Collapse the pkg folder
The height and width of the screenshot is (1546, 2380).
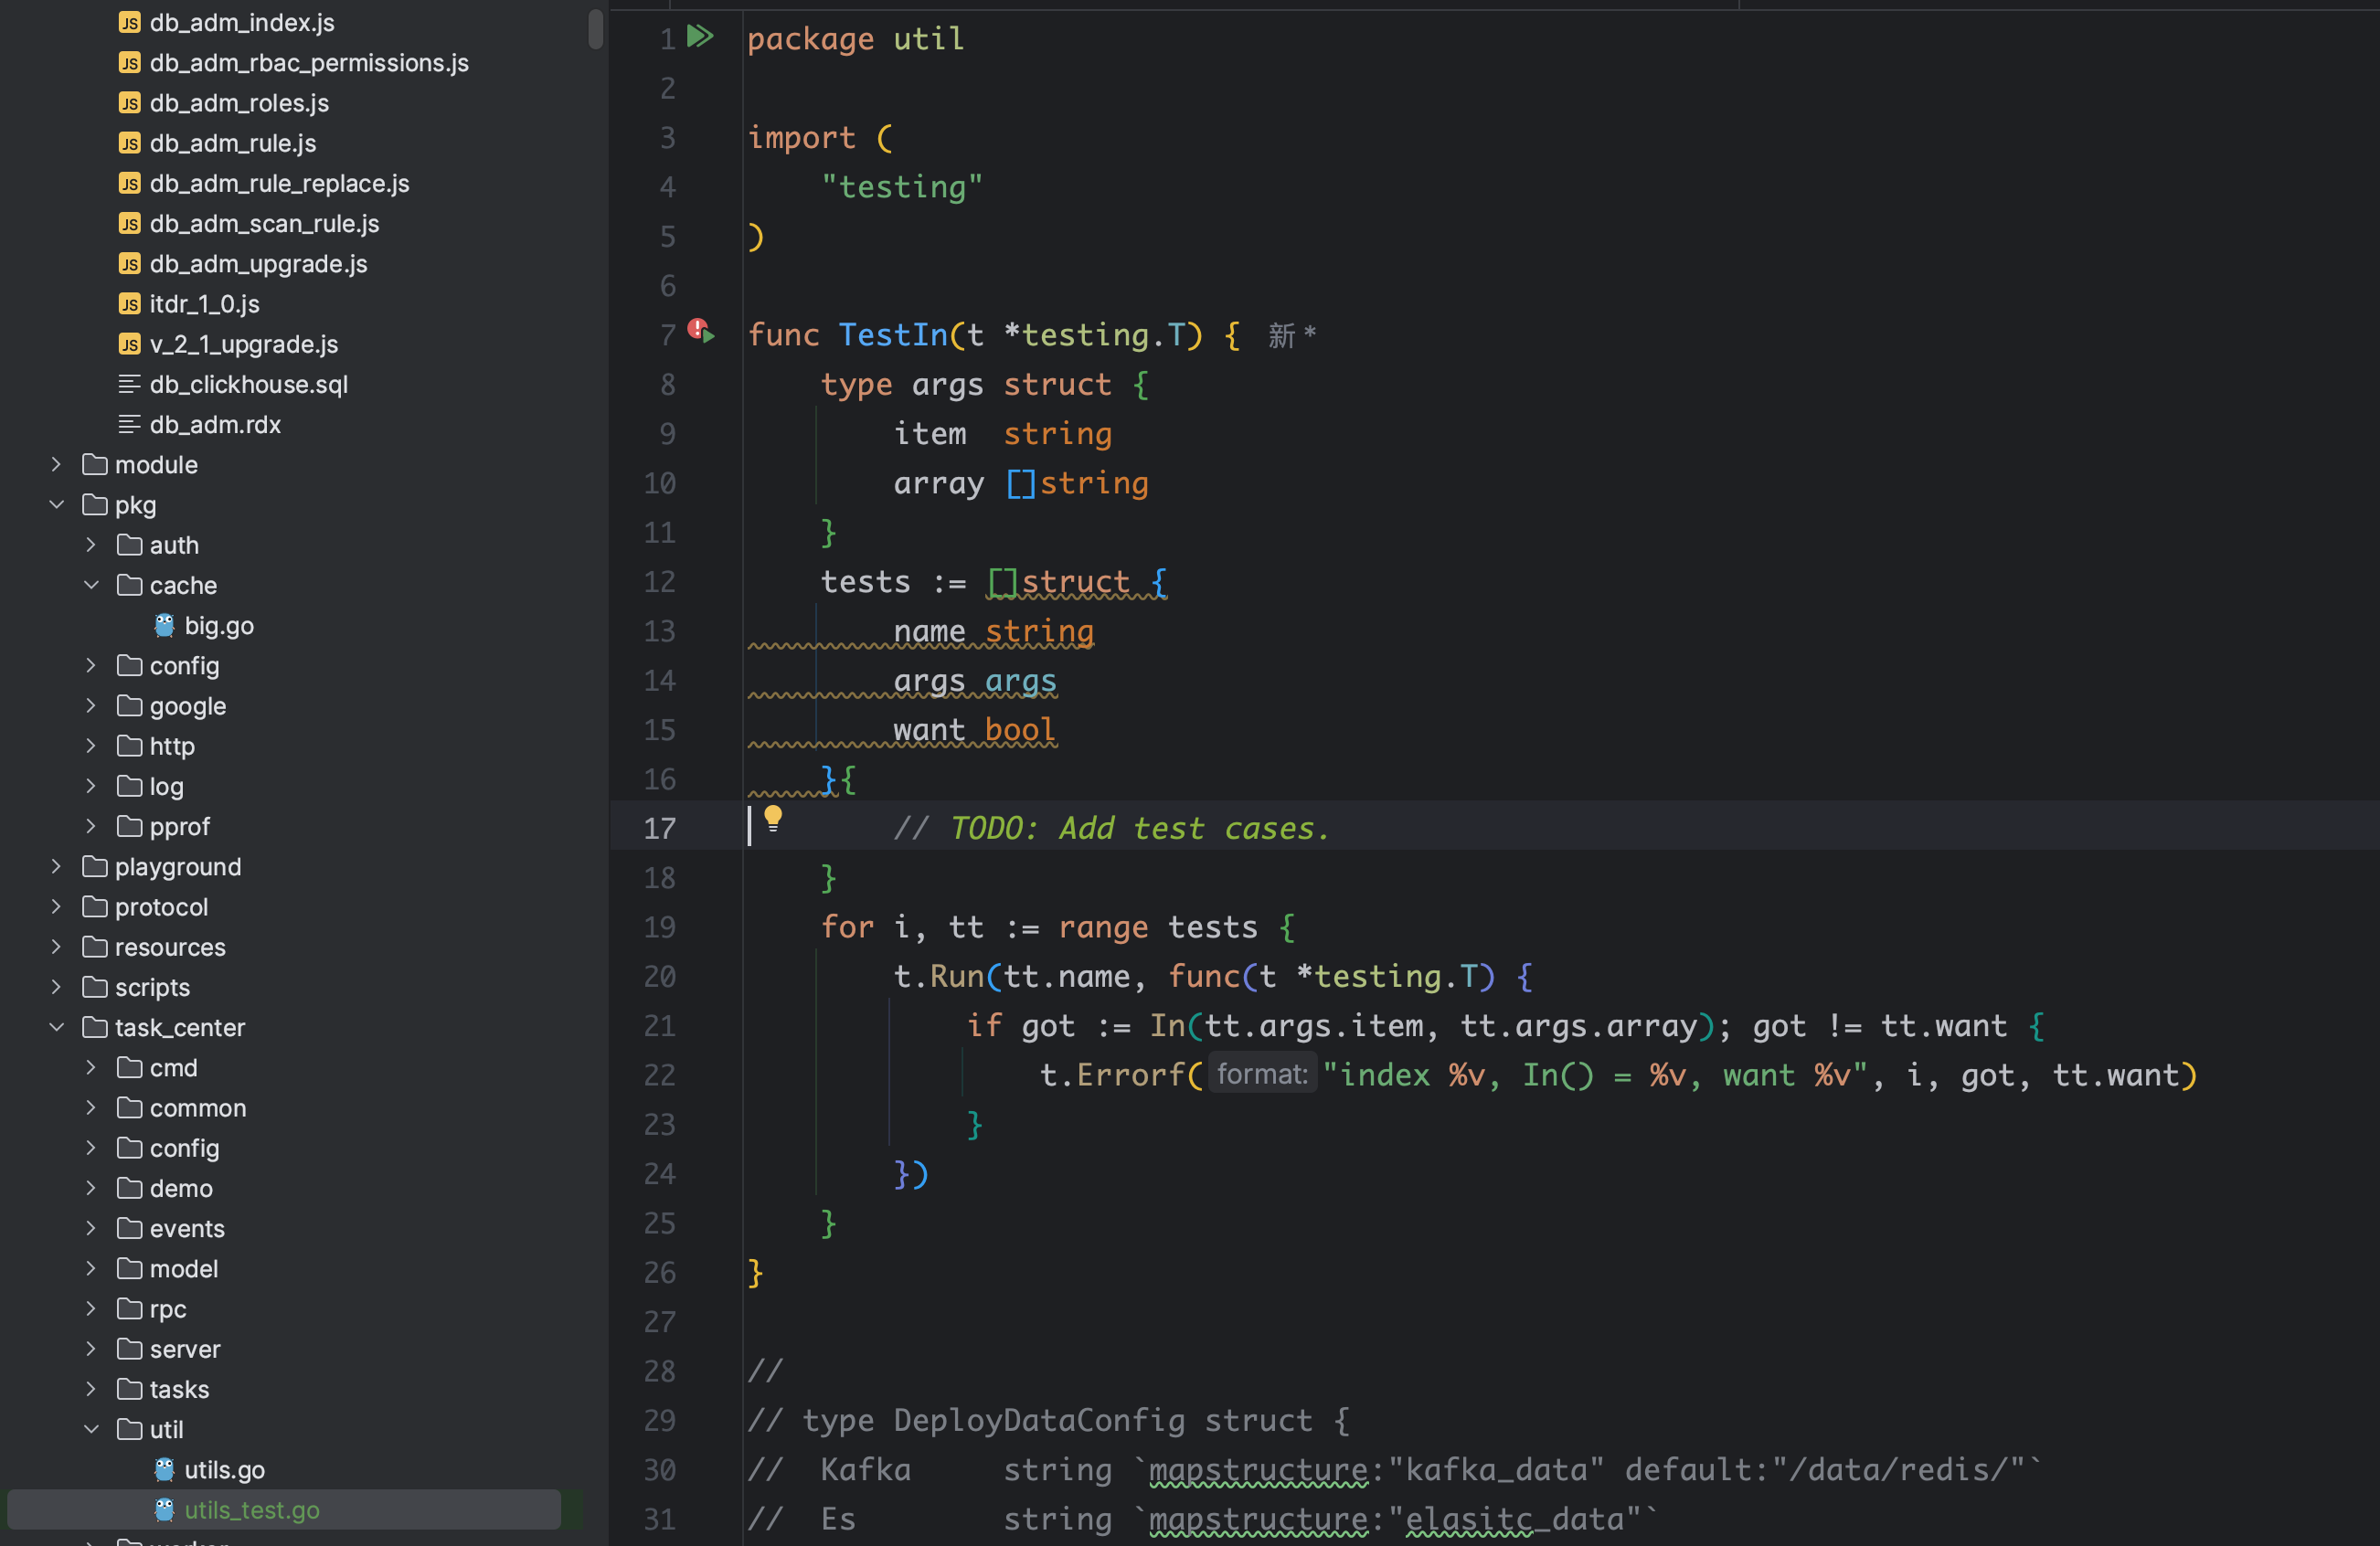[x=56, y=504]
